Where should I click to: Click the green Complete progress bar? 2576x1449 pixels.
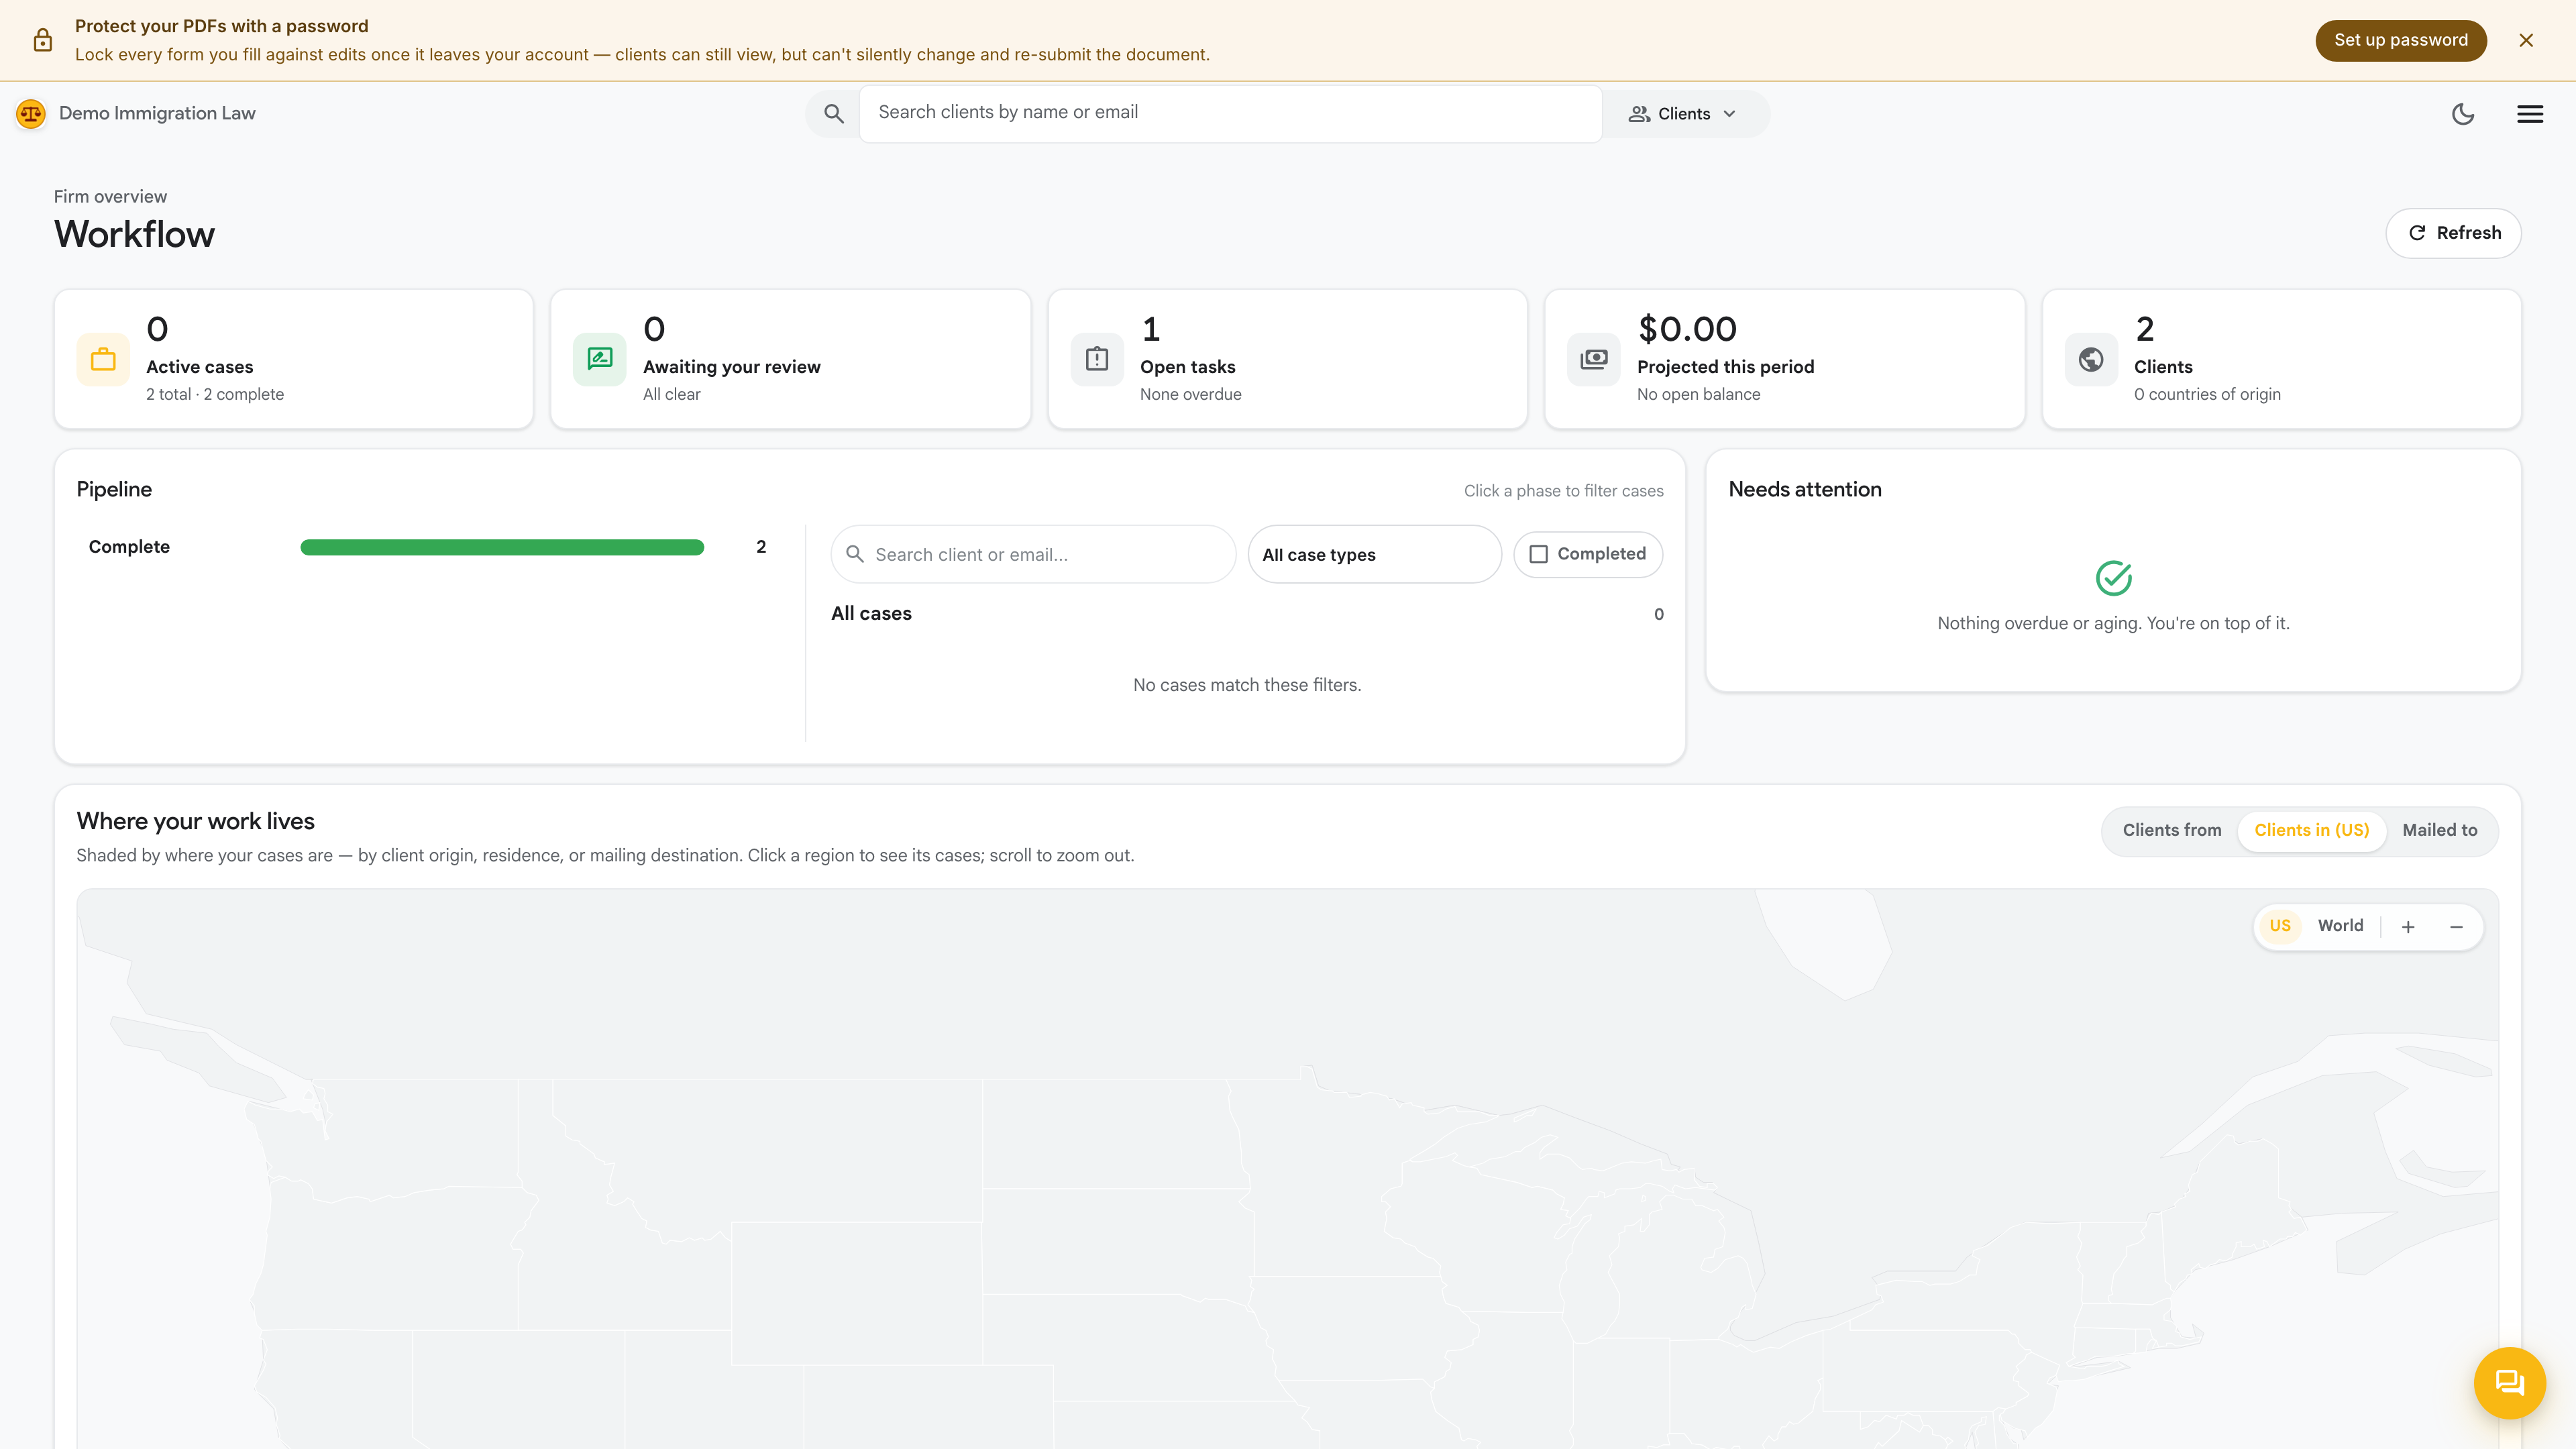tap(502, 547)
